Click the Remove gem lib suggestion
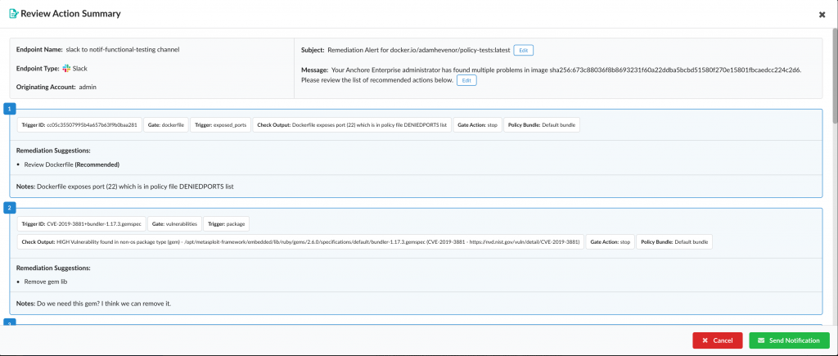 46,282
